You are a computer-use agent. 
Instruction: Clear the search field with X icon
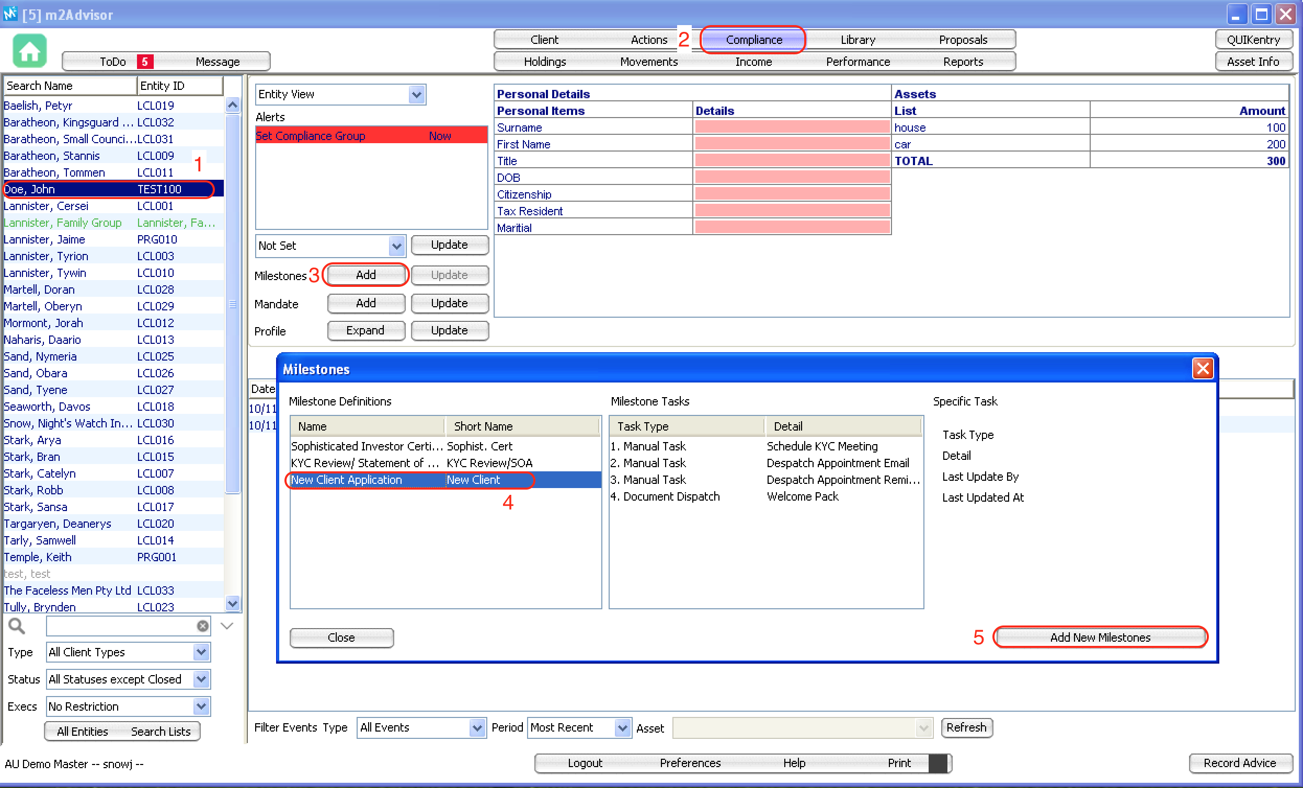(x=202, y=625)
